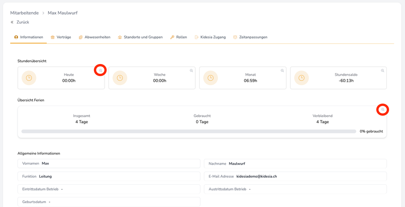Click the Geburtsdatum field
Viewport: 405px width, 207px height.
(x=109, y=202)
